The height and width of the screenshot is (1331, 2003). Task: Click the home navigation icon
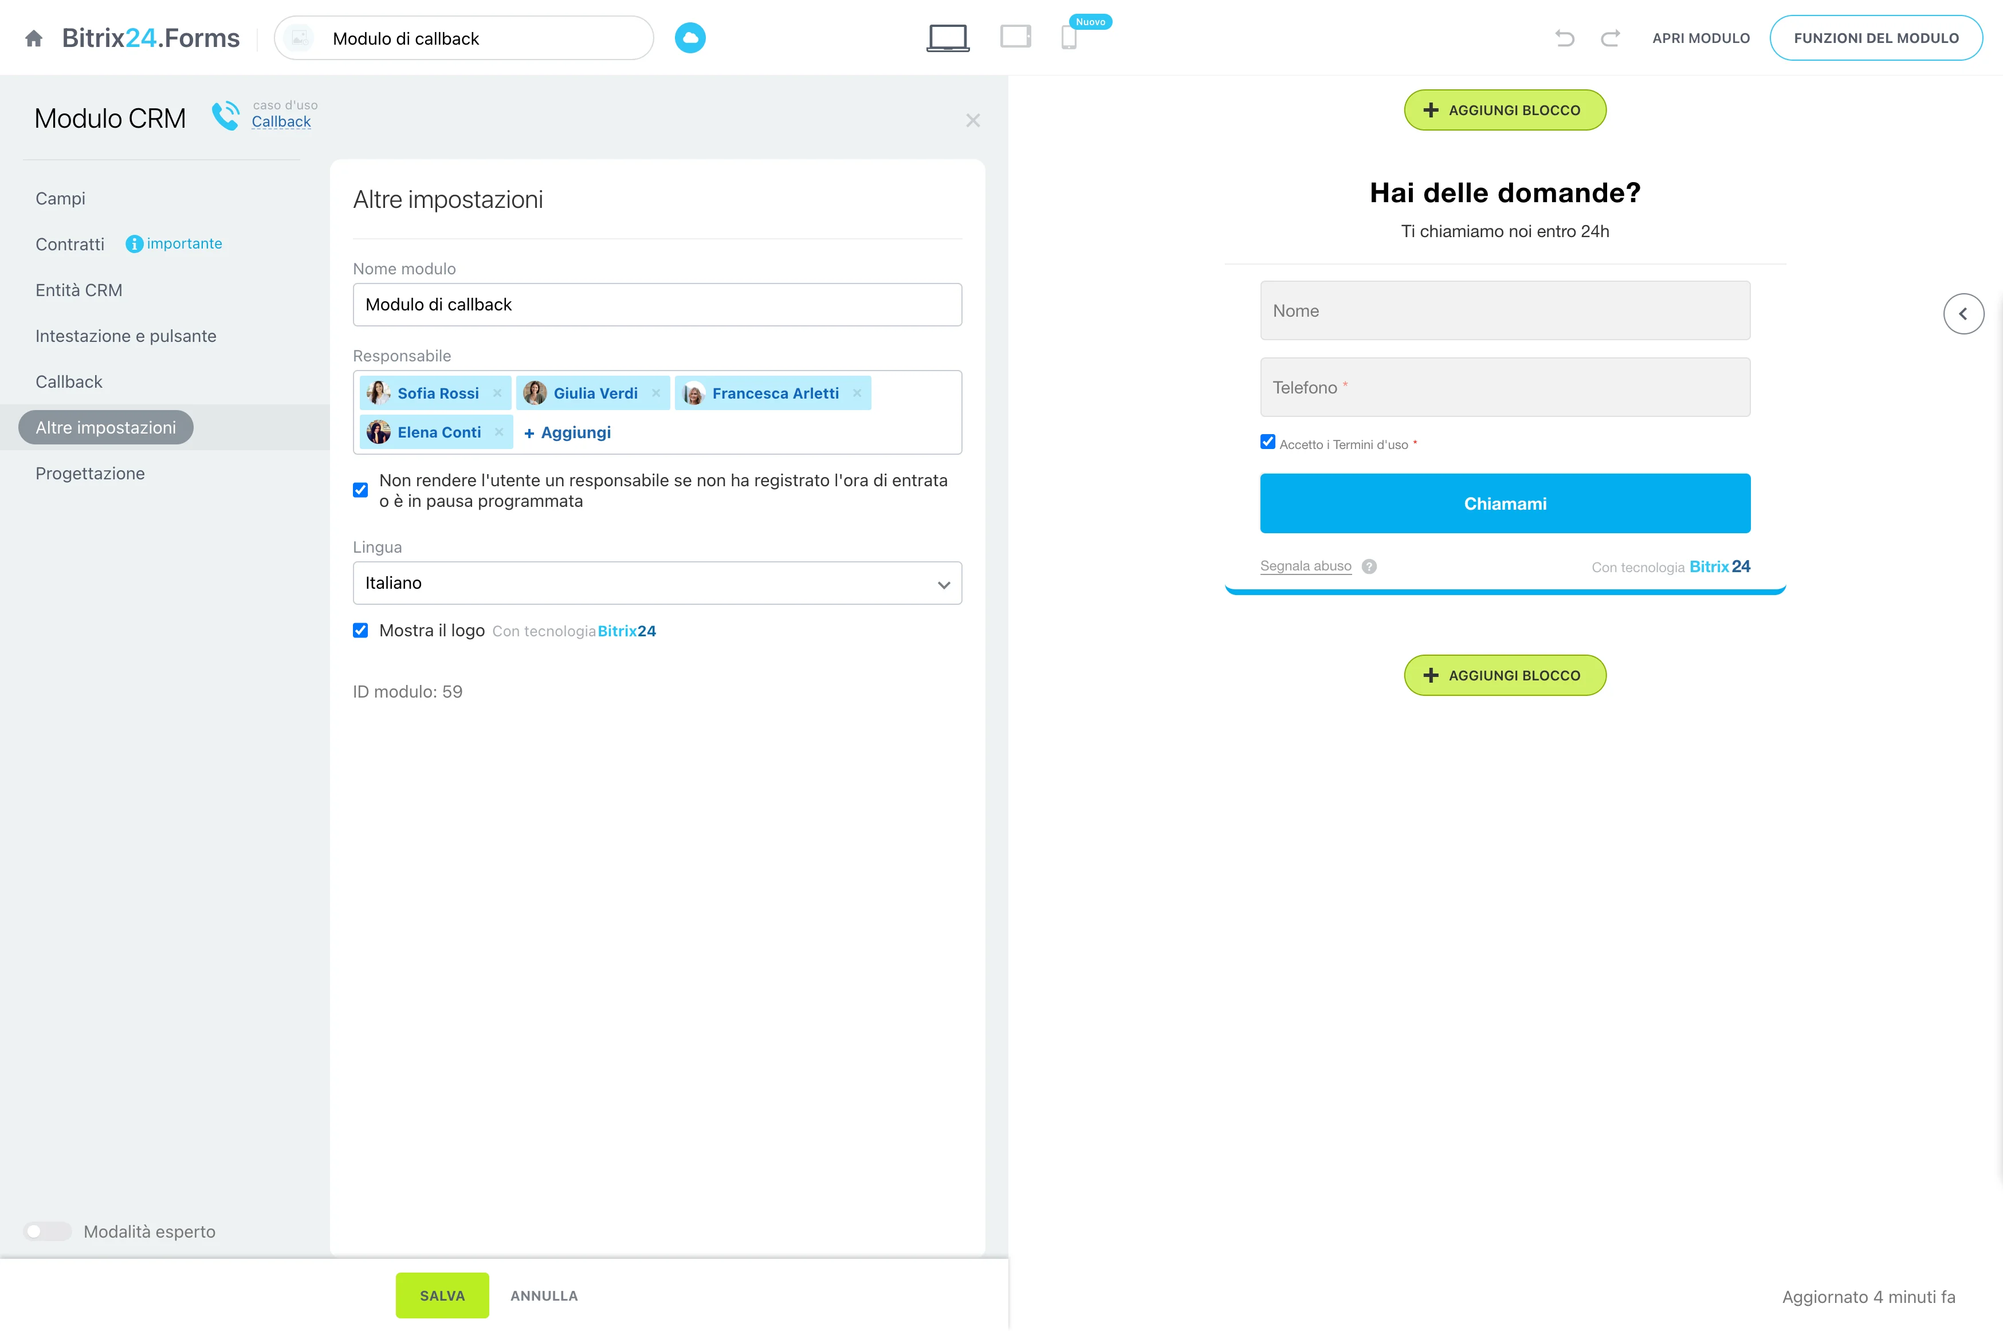(33, 37)
